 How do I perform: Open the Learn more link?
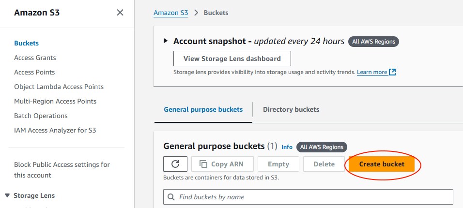coord(372,72)
